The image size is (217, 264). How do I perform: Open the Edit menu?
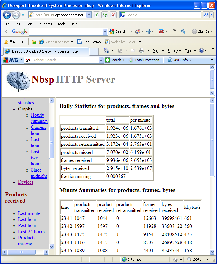click(17, 24)
